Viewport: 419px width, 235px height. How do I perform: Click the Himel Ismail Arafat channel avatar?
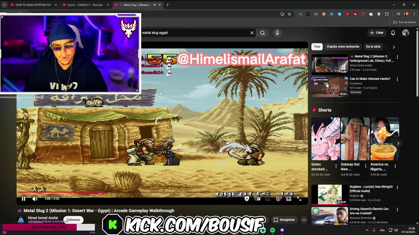click(x=21, y=220)
